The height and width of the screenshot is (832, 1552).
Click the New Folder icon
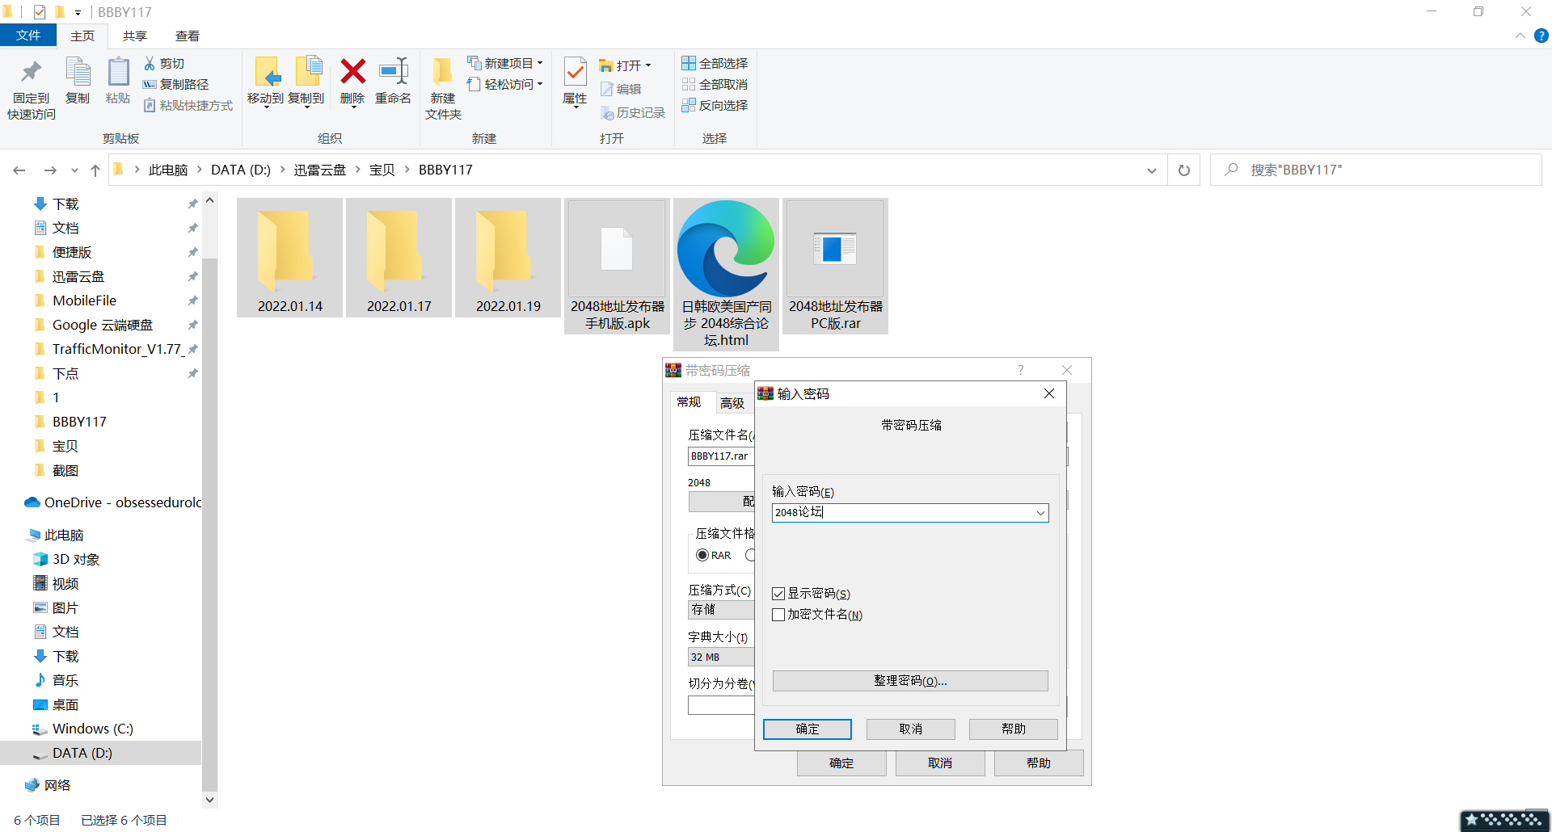[442, 73]
